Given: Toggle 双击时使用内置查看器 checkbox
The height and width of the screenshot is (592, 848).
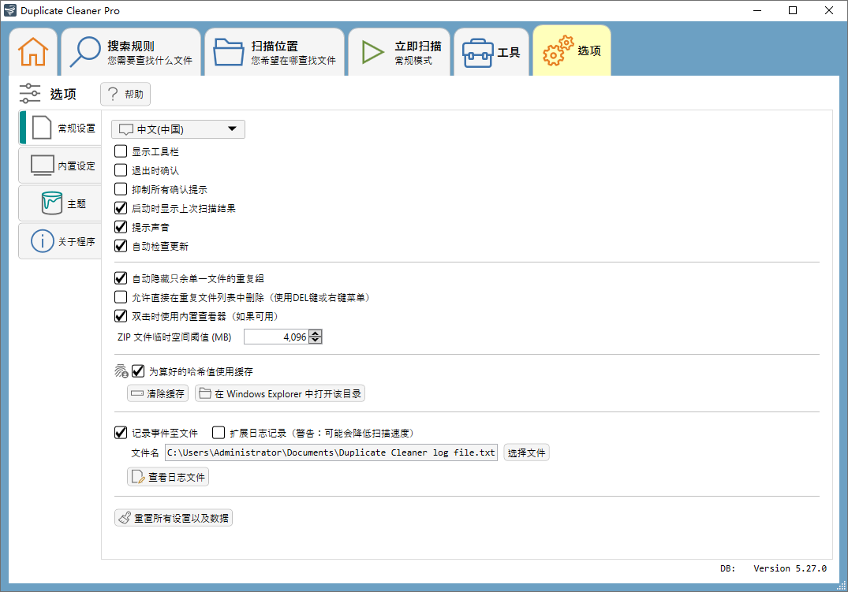Looking at the screenshot, I should coord(121,316).
